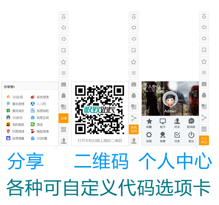Image resolution: width=219 pixels, height=205 pixels.
Task: Click list menu icon beside the QR code panel
Action: pyautogui.click(x=134, y=73)
